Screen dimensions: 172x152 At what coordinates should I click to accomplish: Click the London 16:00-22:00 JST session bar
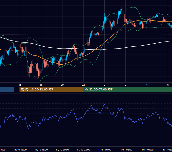click(51, 89)
